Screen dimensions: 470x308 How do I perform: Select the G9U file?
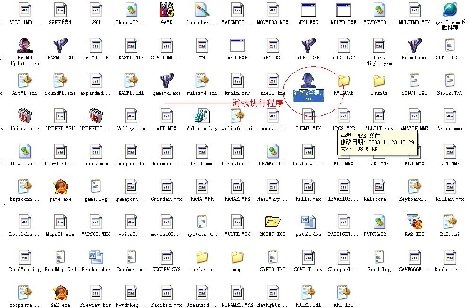coord(95,10)
